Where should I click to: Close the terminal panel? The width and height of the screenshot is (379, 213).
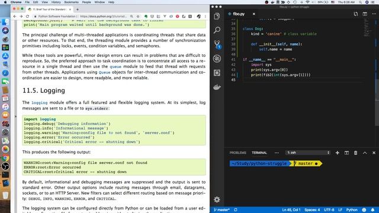pos(374,153)
